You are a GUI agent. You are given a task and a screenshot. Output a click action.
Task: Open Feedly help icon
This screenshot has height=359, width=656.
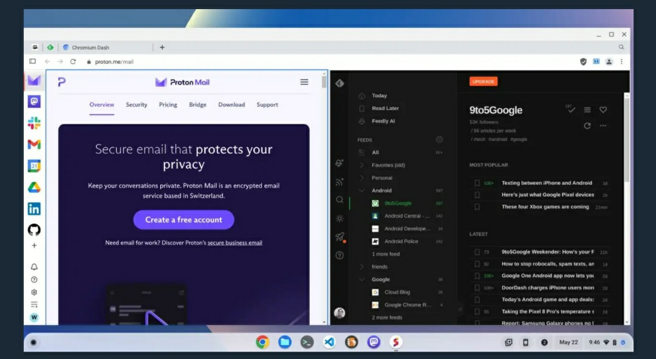click(x=340, y=255)
